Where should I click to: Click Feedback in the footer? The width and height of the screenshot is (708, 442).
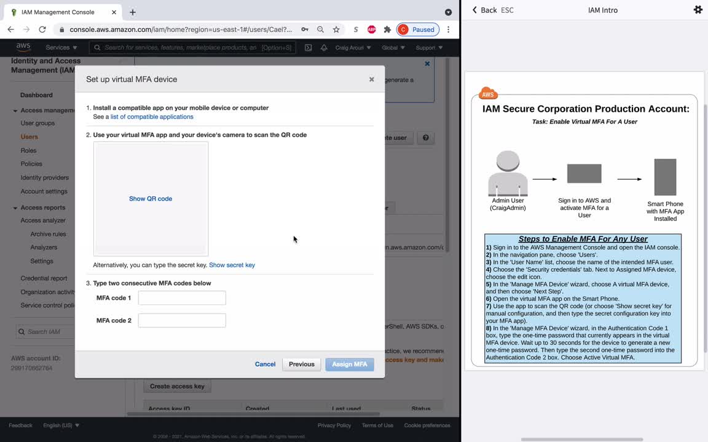click(x=20, y=425)
